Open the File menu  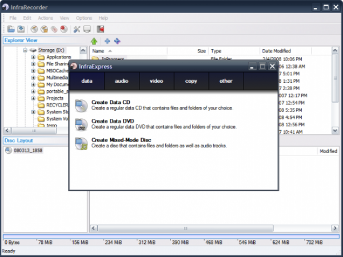[13, 18]
